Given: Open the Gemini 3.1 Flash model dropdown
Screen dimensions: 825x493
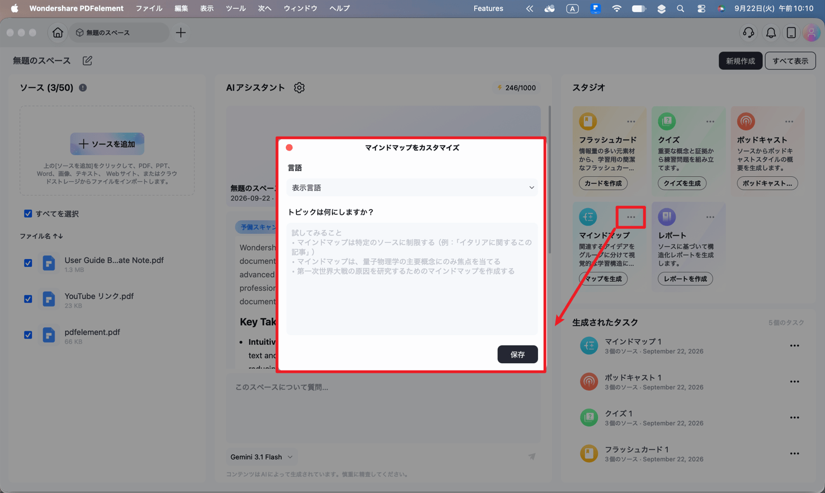Looking at the screenshot, I should tap(261, 457).
